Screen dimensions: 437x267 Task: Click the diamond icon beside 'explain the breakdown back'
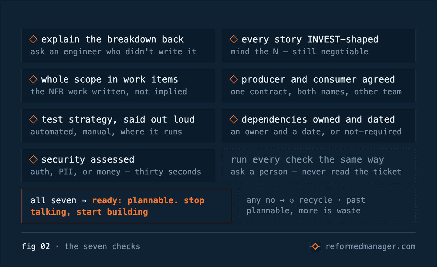pos(33,39)
